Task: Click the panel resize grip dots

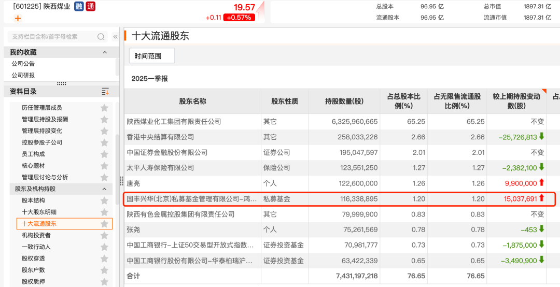Action: pos(61,83)
